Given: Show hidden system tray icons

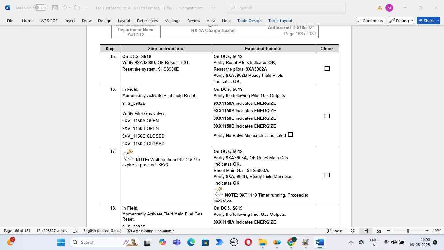Looking at the screenshot, I should [351, 242].
